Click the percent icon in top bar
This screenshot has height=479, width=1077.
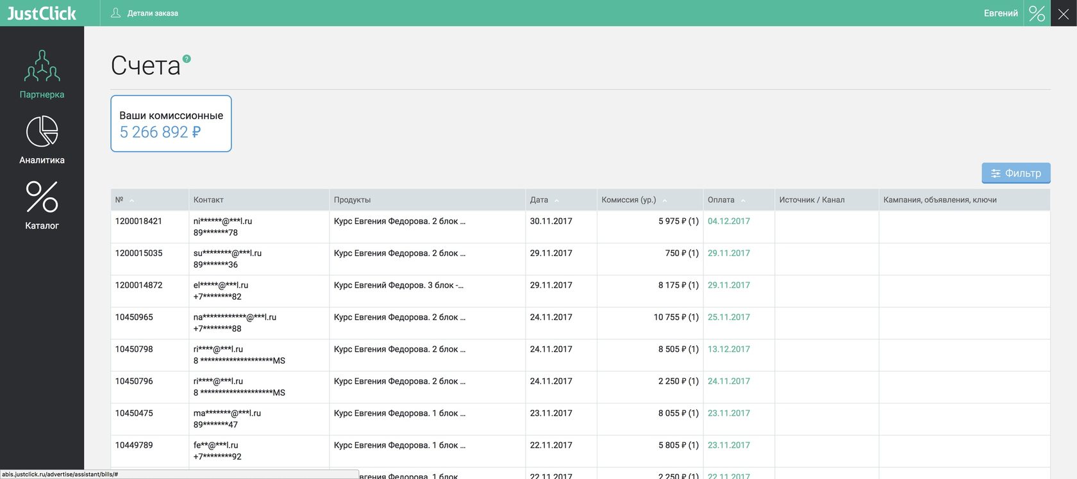(1037, 13)
